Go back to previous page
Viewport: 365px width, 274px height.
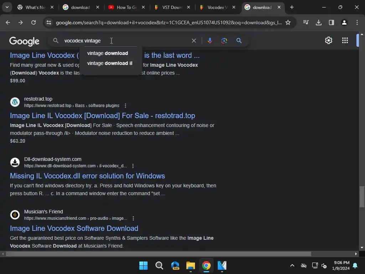click(8, 22)
